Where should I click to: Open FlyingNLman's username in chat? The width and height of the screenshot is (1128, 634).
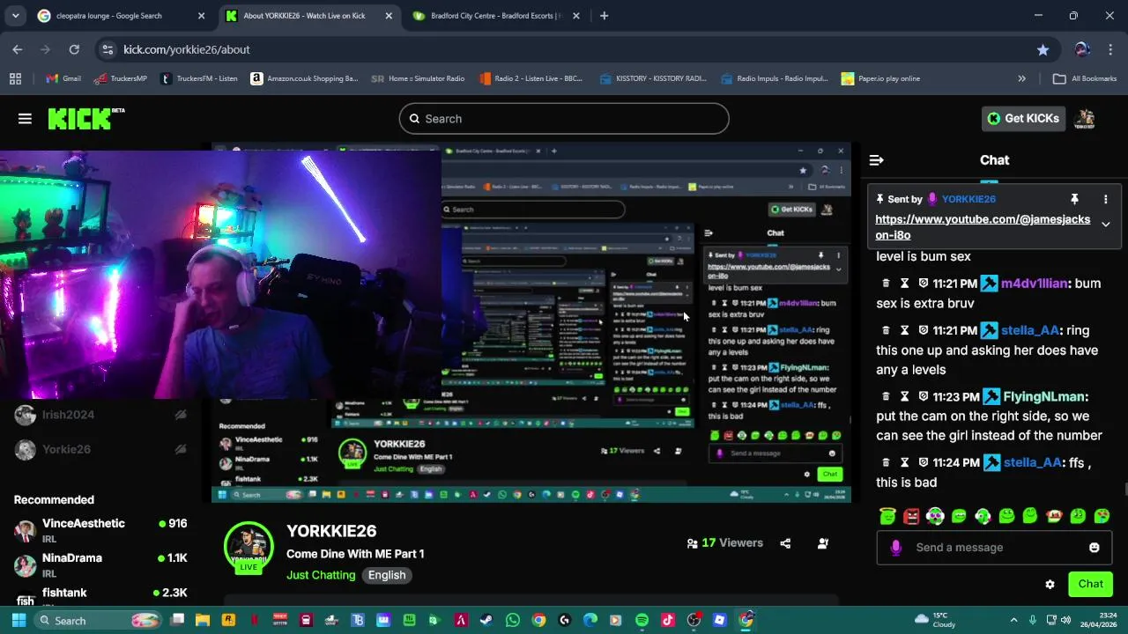(x=1043, y=397)
